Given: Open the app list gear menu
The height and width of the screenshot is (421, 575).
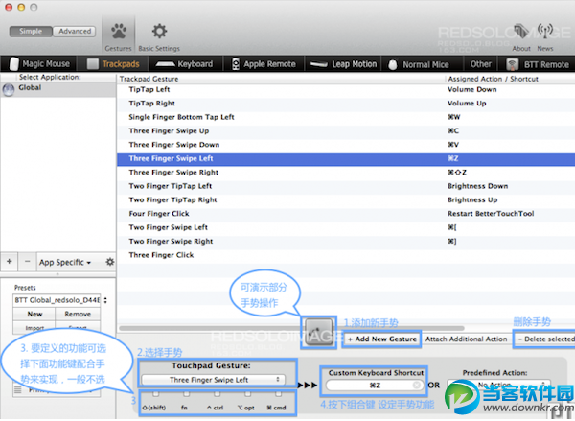Looking at the screenshot, I should click(x=109, y=262).
